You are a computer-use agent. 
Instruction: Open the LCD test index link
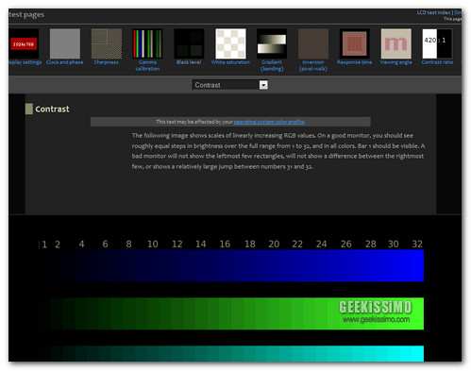click(x=434, y=12)
